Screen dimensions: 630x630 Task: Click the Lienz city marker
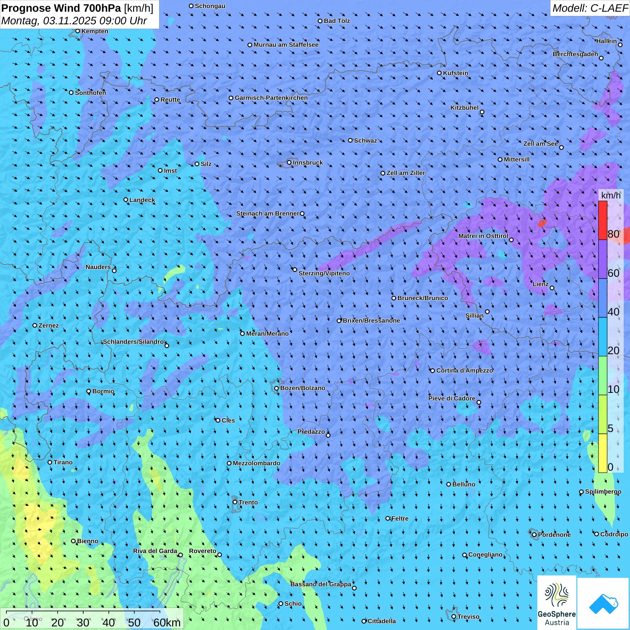click(552, 288)
